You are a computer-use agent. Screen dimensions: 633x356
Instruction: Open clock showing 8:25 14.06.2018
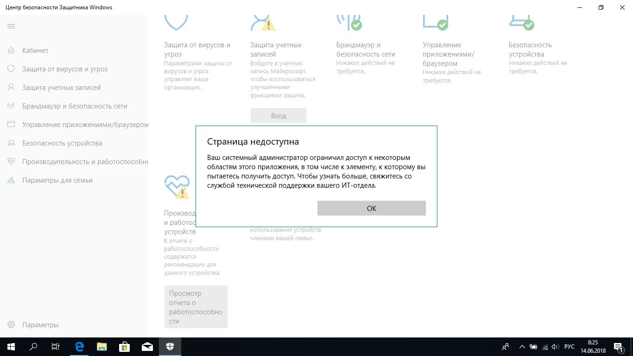pos(593,347)
